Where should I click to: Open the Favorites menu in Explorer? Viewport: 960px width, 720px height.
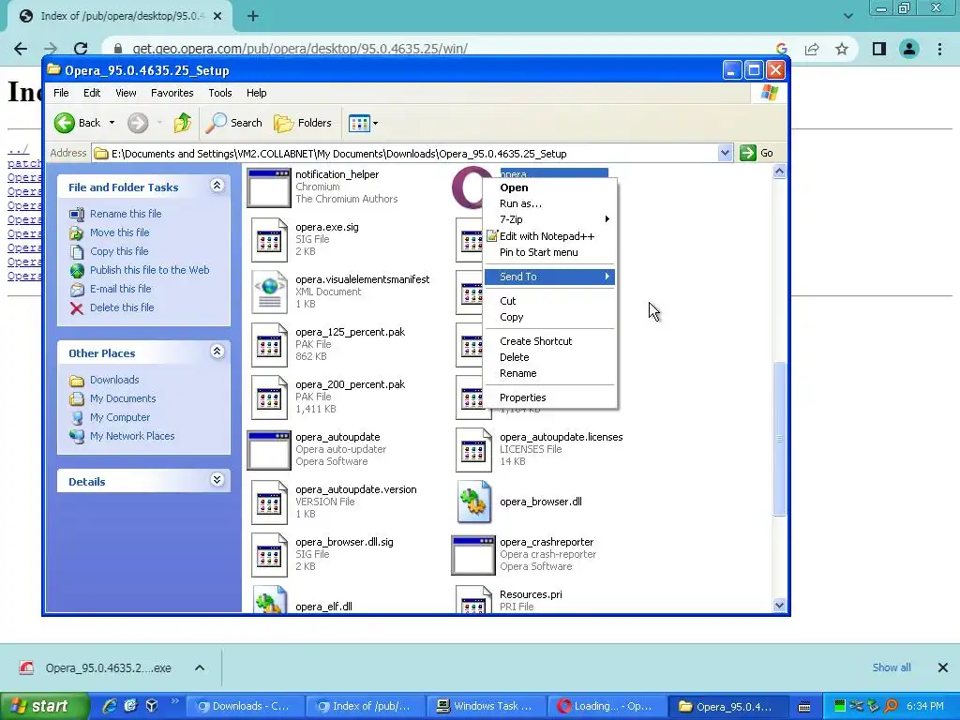pyautogui.click(x=172, y=93)
